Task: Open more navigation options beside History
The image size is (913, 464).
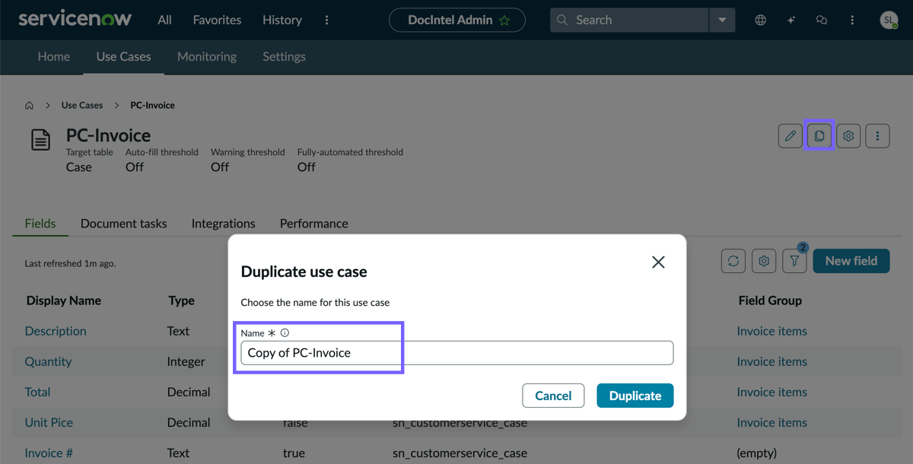Action: 327,20
